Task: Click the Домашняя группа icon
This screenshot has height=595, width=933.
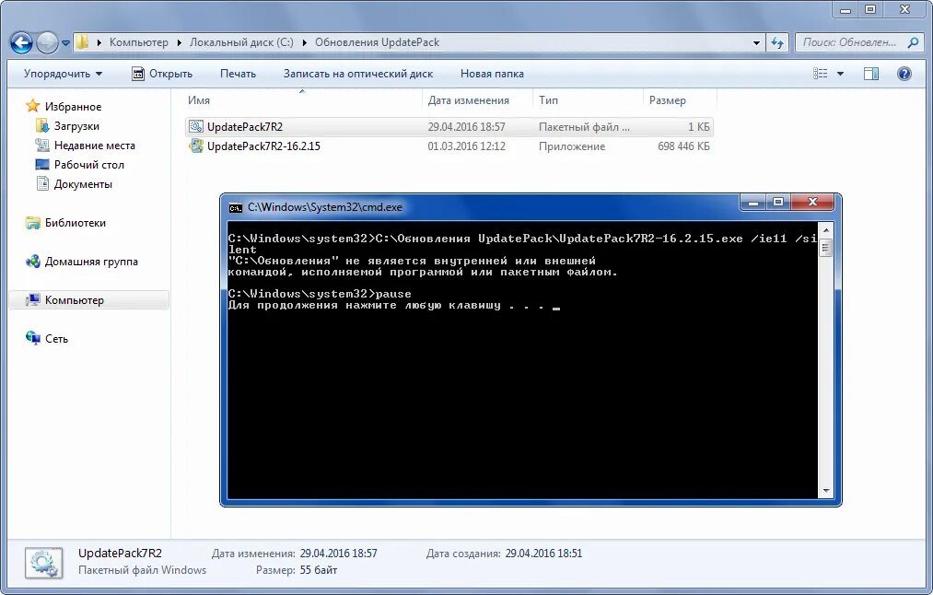Action: [x=33, y=262]
